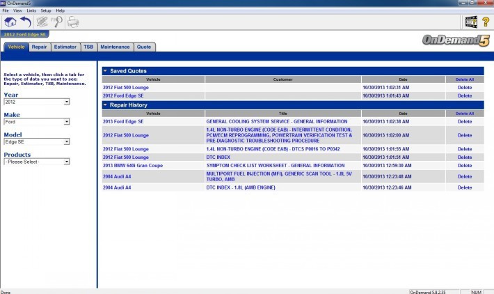
Task: Click date 10/30/2013 12:59:30 AM
Action: click(x=387, y=165)
